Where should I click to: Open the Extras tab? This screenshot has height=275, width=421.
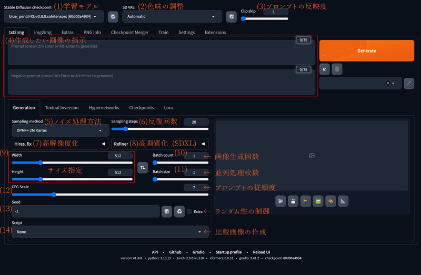click(x=67, y=32)
